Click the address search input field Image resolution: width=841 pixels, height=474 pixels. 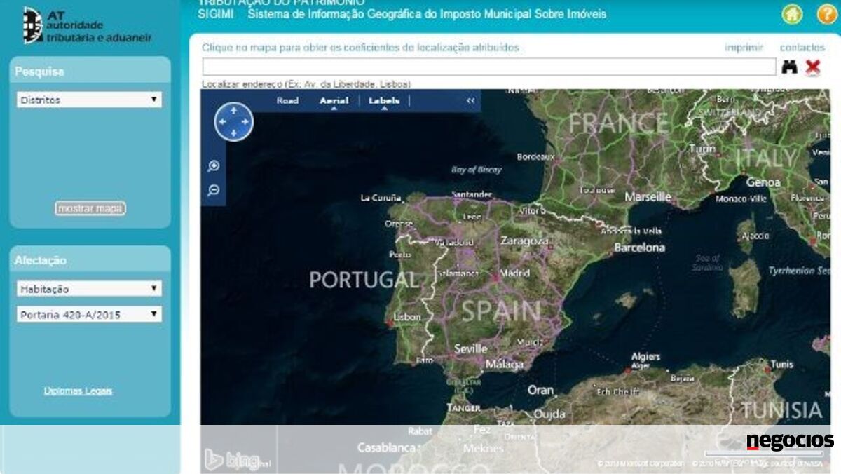click(x=489, y=67)
